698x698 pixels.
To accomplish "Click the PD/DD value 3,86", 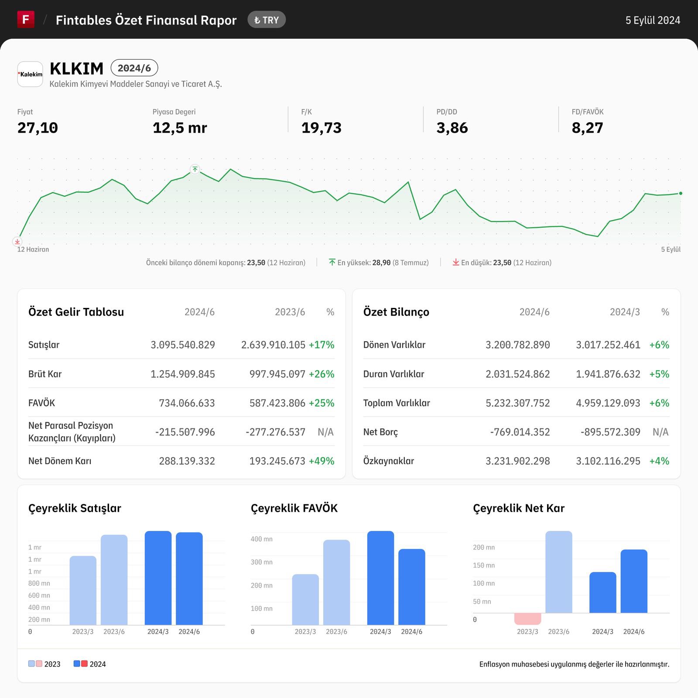I will (452, 128).
